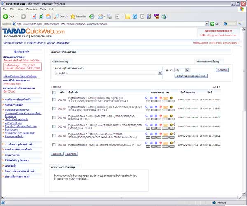Open the Tools menu
Screen dimensions: 247x206
pos(43,9)
